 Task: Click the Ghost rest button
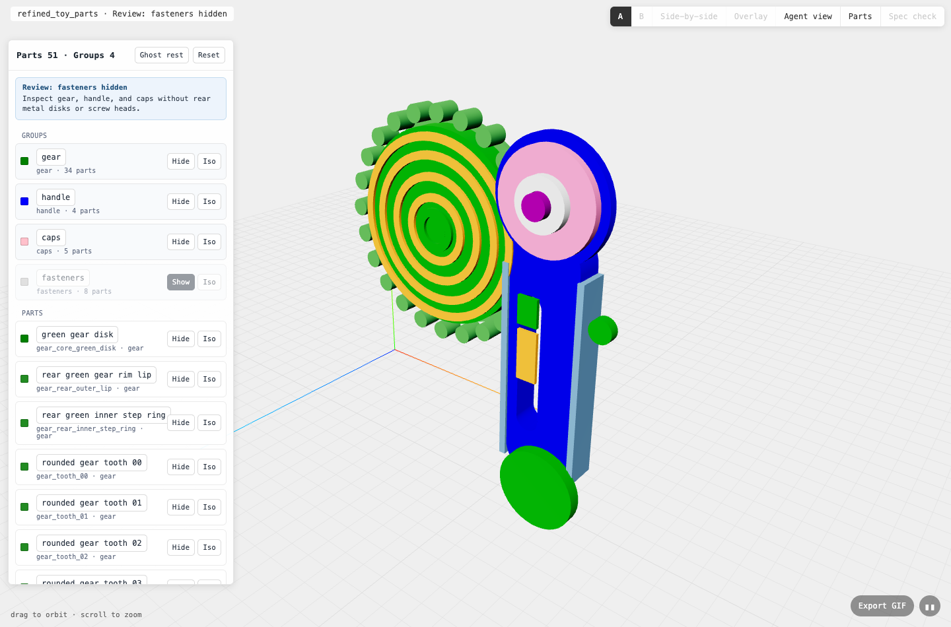tap(162, 55)
